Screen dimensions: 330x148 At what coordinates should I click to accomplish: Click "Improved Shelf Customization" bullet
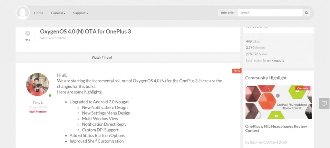97,141
